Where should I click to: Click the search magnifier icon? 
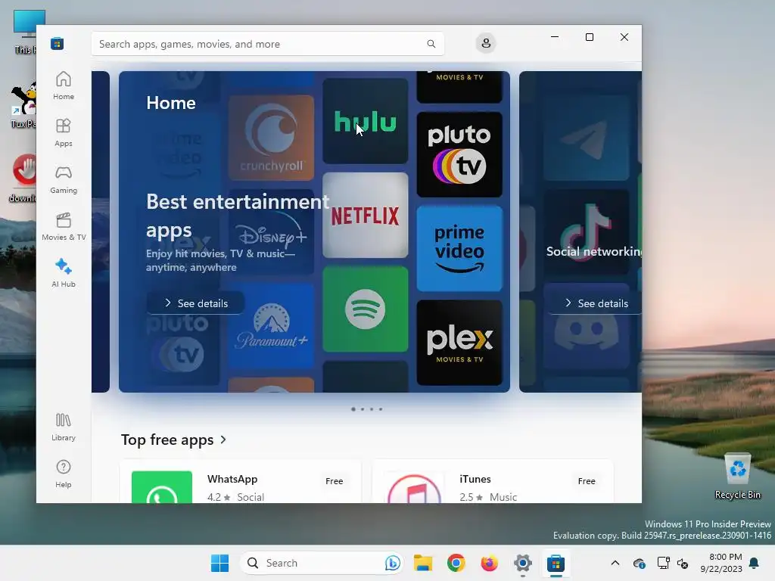pos(431,44)
